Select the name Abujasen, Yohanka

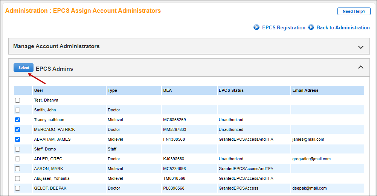point(52,178)
